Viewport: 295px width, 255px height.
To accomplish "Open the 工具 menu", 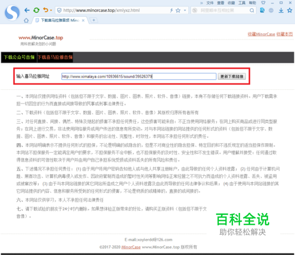I will 242,3.
